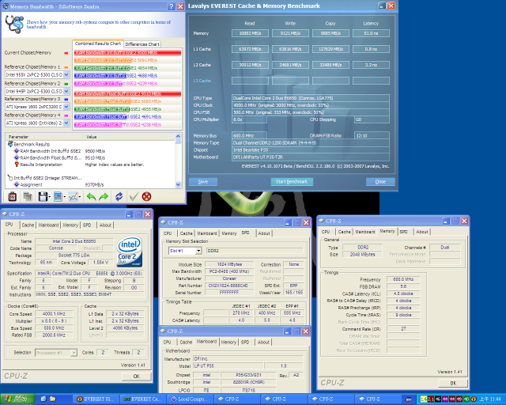Click the tray icon left of yellow 1.6
The height and width of the screenshot is (405, 506).
409,399
